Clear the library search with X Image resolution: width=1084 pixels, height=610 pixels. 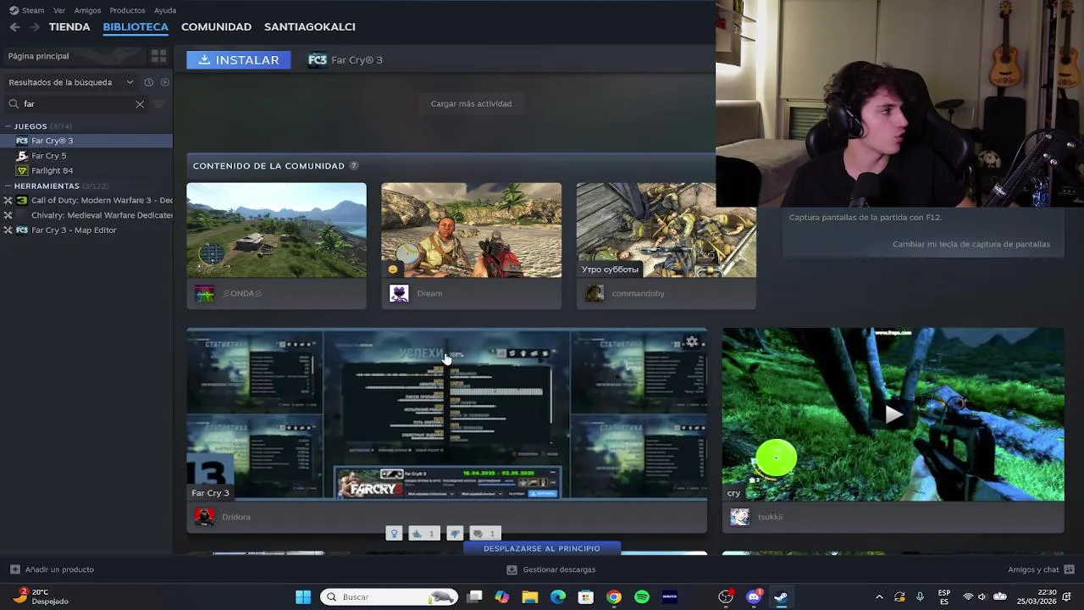coord(140,104)
